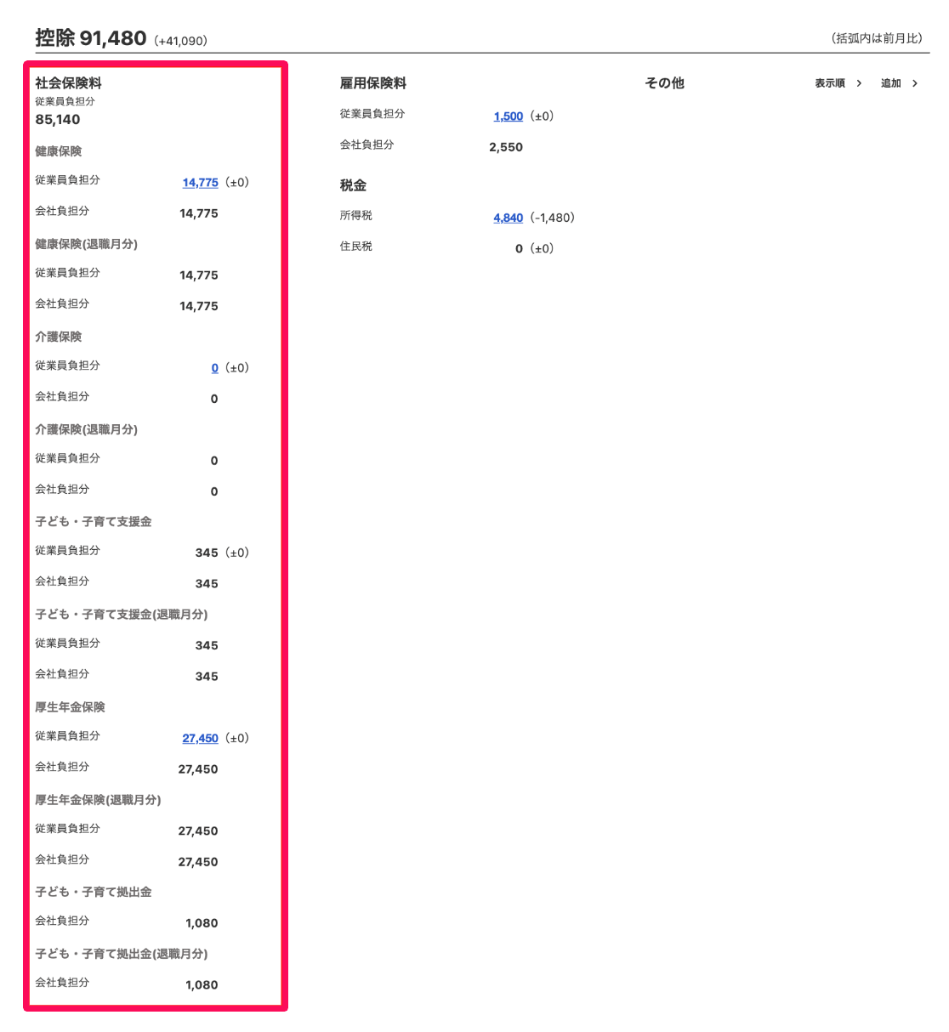Image resolution: width=949 pixels, height=1032 pixels.
Task: Select the 控除 91,480 heading
Action: pos(91,38)
